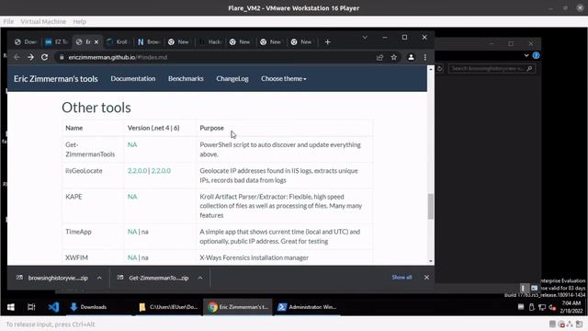
Task: Click page scrollbar thumb
Action: [x=431, y=206]
